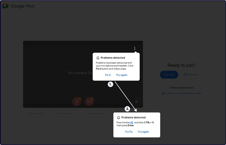Image resolution: width=226 pixels, height=145 pixels.
Task: Click Try again in the lower popup
Action: tap(143, 132)
